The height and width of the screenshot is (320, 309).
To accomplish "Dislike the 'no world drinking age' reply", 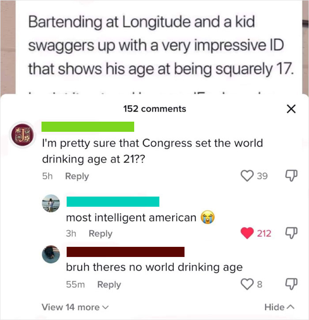I will tap(291, 284).
